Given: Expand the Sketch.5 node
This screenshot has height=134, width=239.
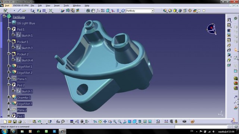Looking at the screenshot, I should 13,90.
